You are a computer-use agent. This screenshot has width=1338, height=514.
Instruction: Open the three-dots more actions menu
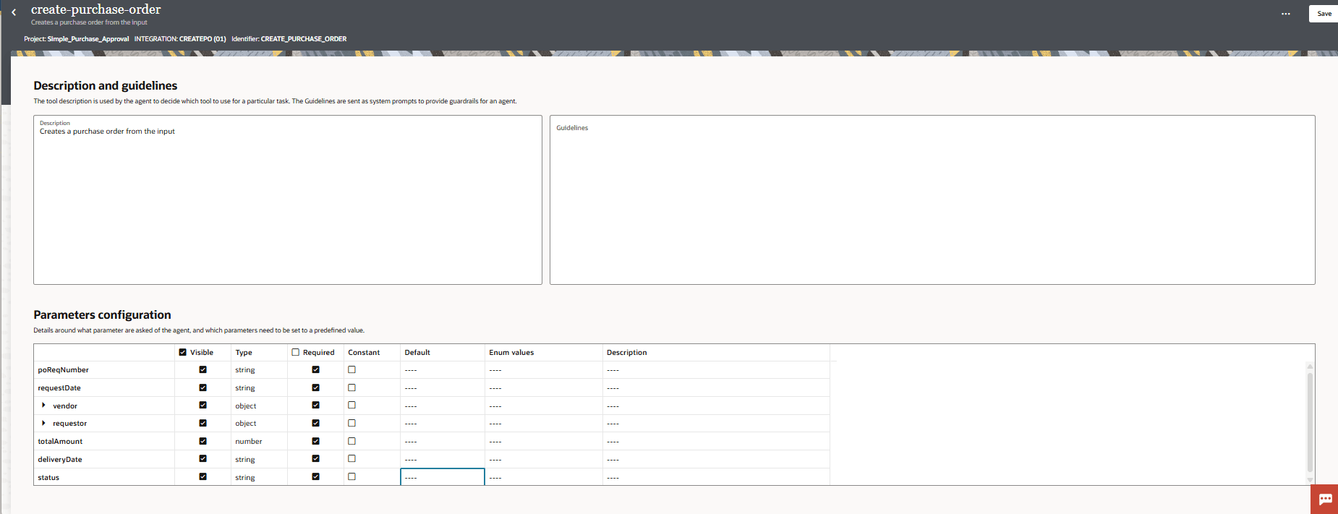coord(1285,14)
